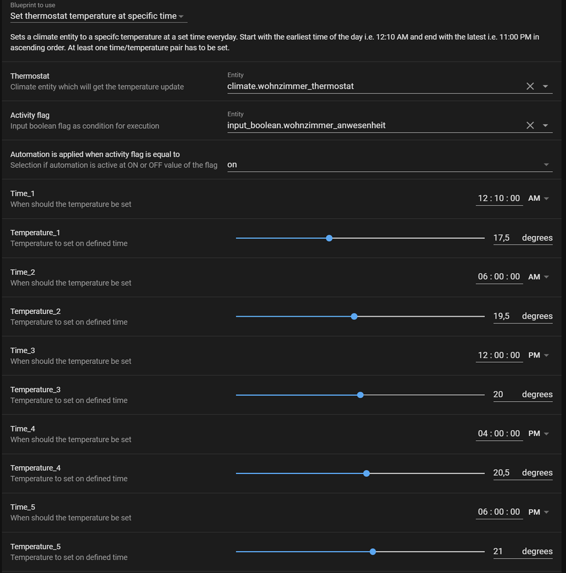The height and width of the screenshot is (573, 566).
Task: Click the Temperature_1 value field showing 17,5
Action: pos(502,238)
